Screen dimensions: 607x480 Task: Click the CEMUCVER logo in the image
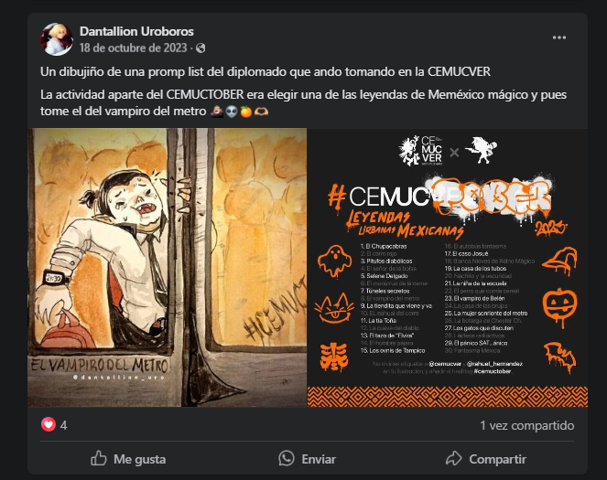(420, 151)
